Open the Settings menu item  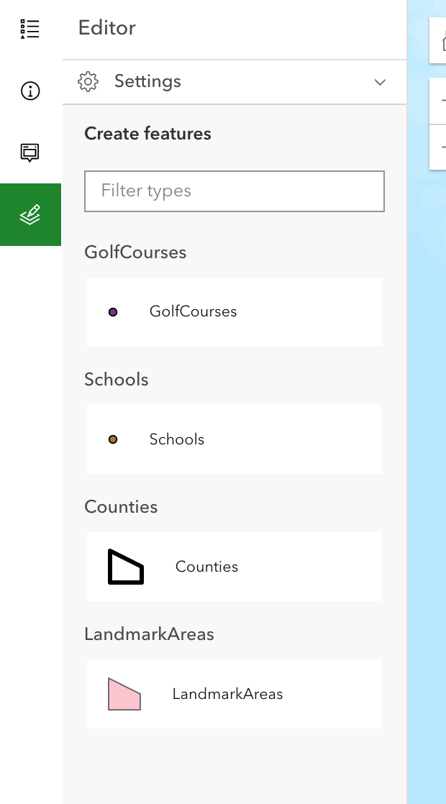click(x=147, y=81)
